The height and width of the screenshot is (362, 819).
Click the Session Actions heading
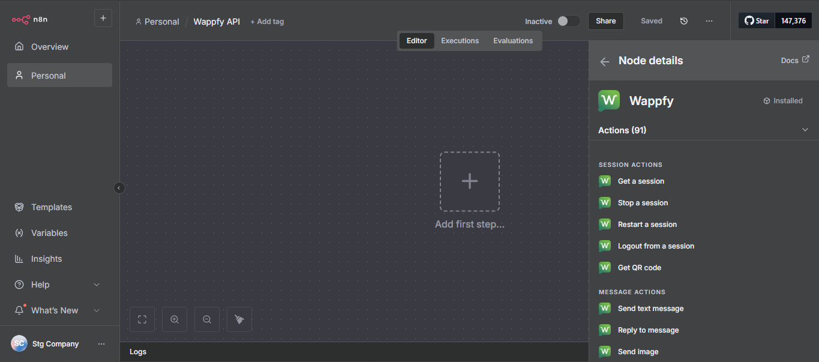631,164
